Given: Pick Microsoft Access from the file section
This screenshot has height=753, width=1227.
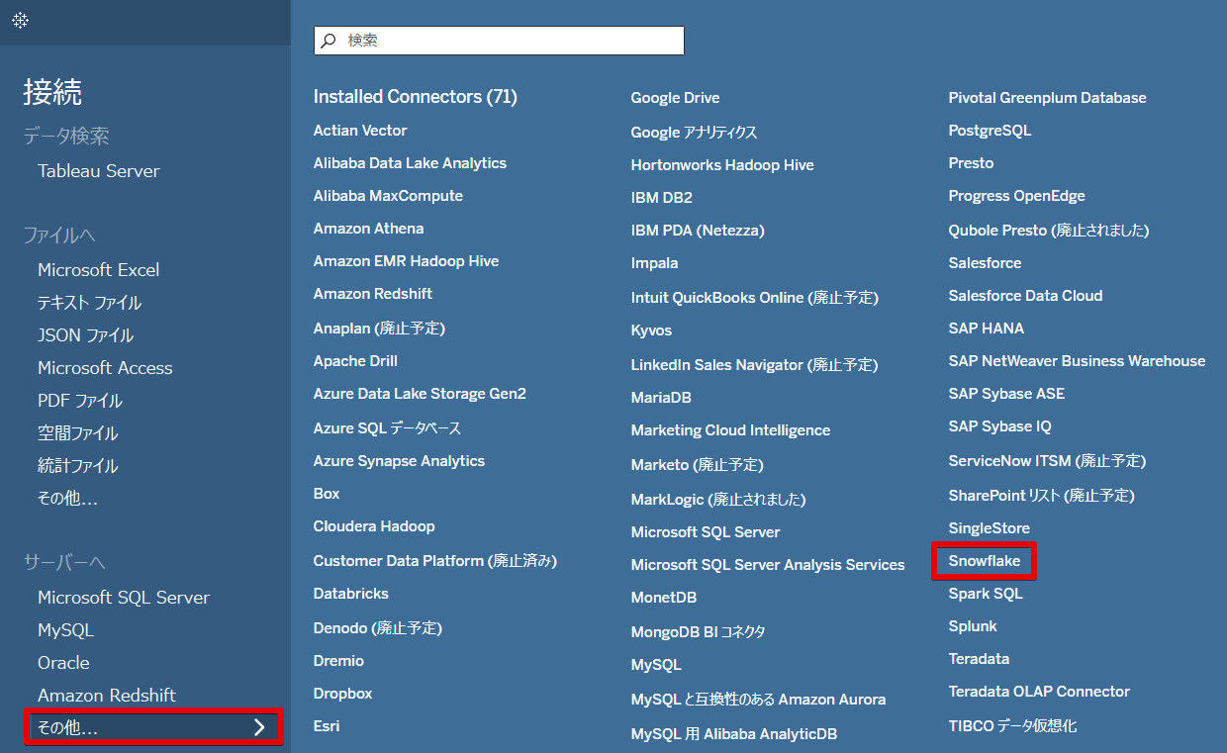Looking at the screenshot, I should click(x=105, y=368).
